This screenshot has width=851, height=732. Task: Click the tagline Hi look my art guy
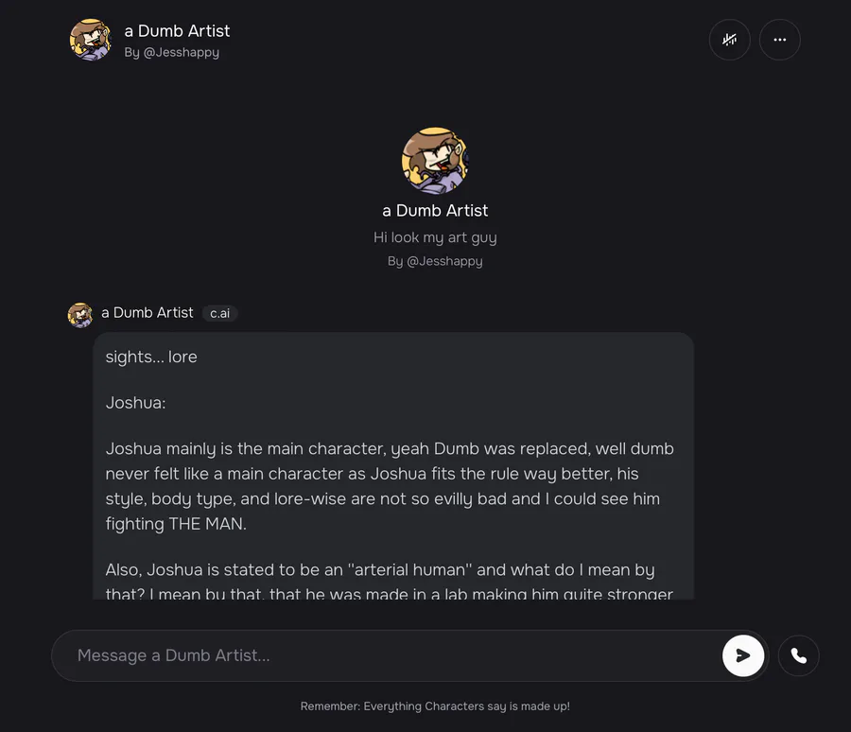435,237
